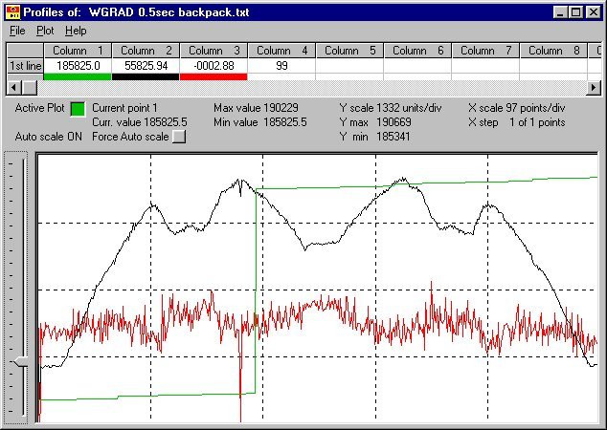The height and width of the screenshot is (430, 607).
Task: Maximize the Profiles window
Action: [576, 11]
